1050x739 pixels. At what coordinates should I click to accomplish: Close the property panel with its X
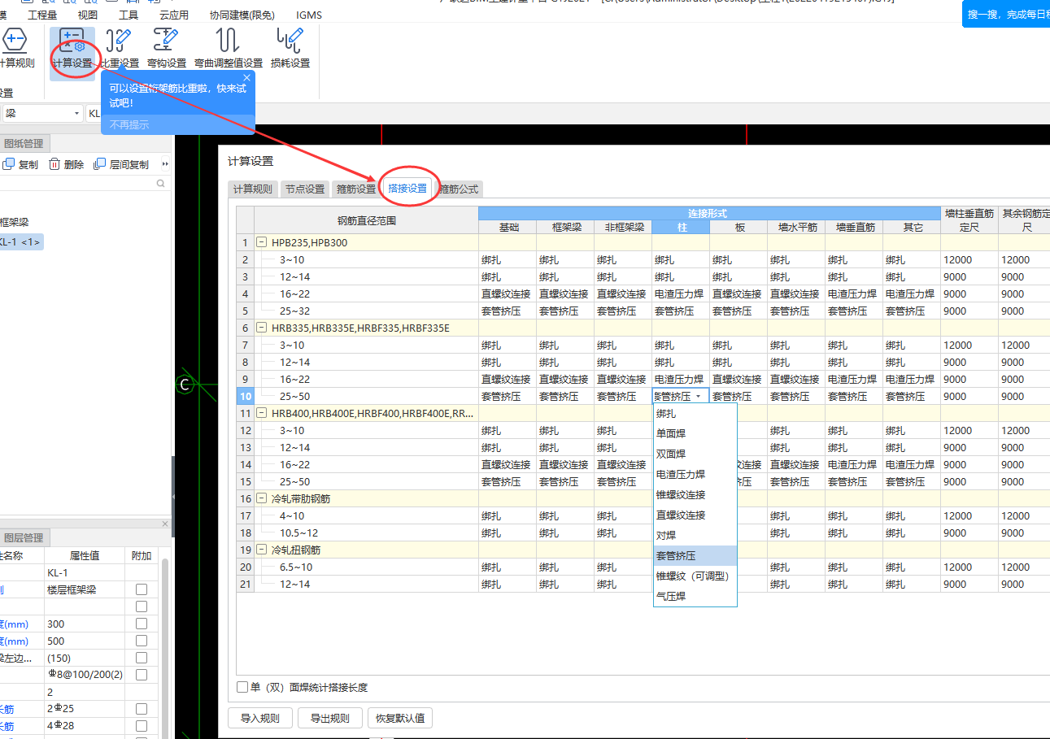pyautogui.click(x=165, y=524)
